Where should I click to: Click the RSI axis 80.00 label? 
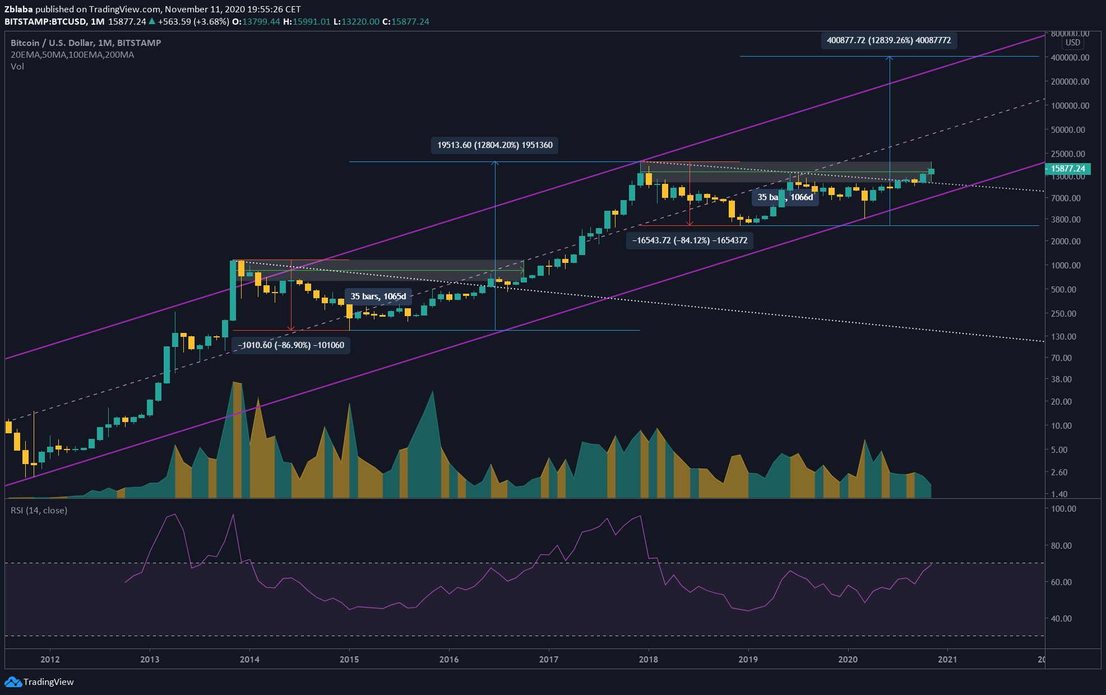[x=1061, y=546]
